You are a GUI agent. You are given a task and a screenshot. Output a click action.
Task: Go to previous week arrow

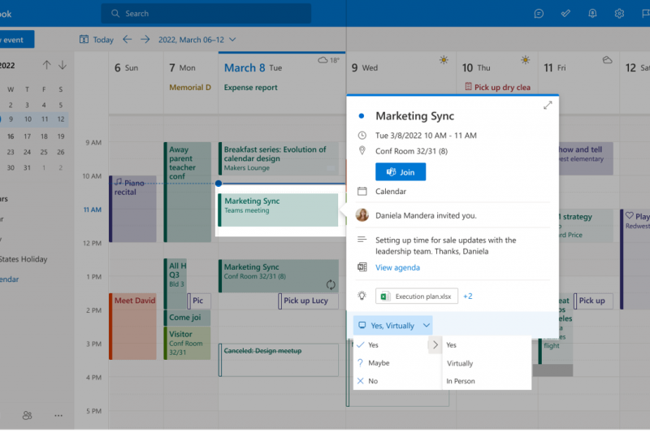coord(128,39)
